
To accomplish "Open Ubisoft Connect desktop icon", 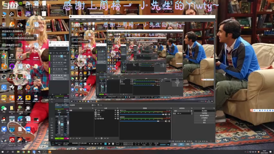I will pyautogui.click(x=20, y=87).
